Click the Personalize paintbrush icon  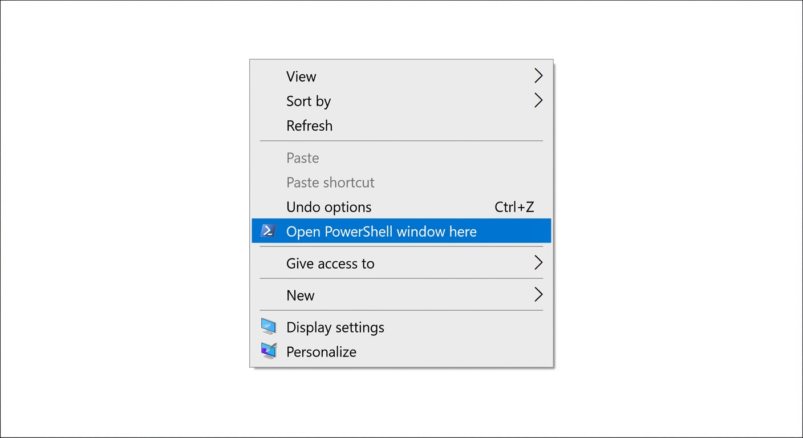pyautogui.click(x=268, y=350)
